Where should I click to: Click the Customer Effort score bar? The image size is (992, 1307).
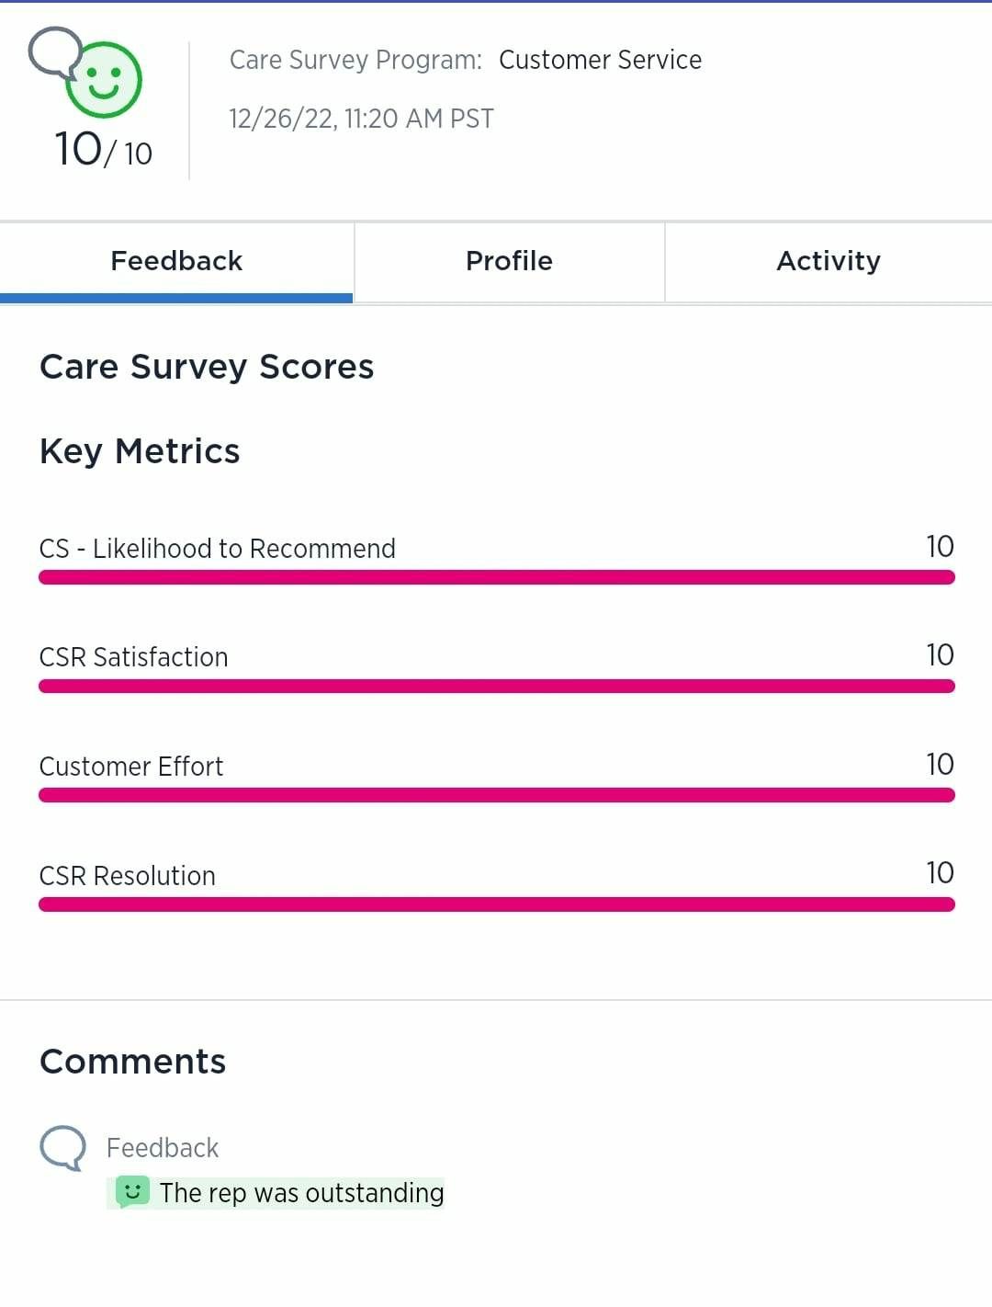click(x=496, y=795)
